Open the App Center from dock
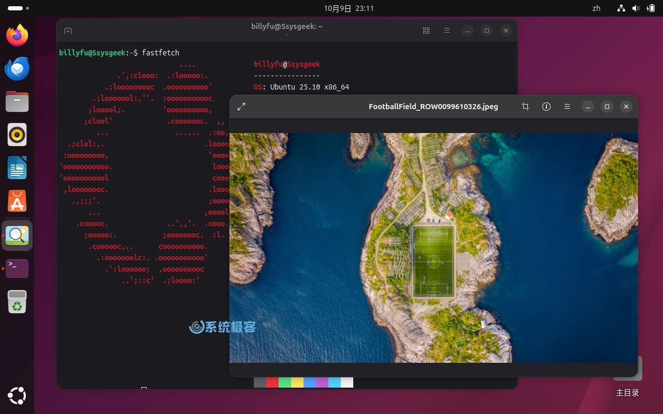Viewport: 663px width, 414px height. pos(17,201)
